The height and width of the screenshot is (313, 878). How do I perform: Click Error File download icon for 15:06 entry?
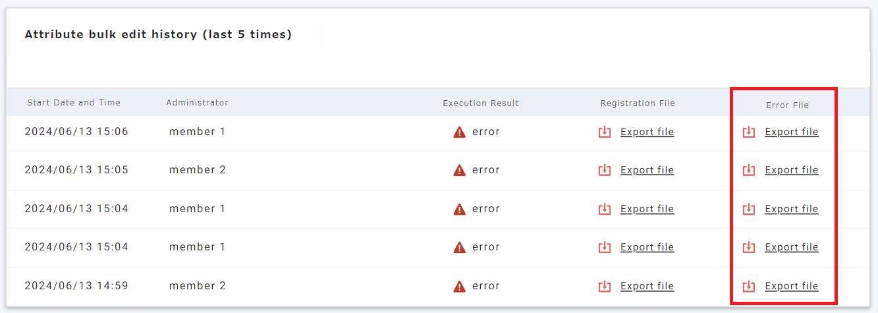pyautogui.click(x=749, y=132)
